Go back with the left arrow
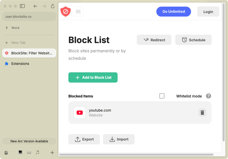Viewport: 228px width, 159px height. tap(35, 6)
